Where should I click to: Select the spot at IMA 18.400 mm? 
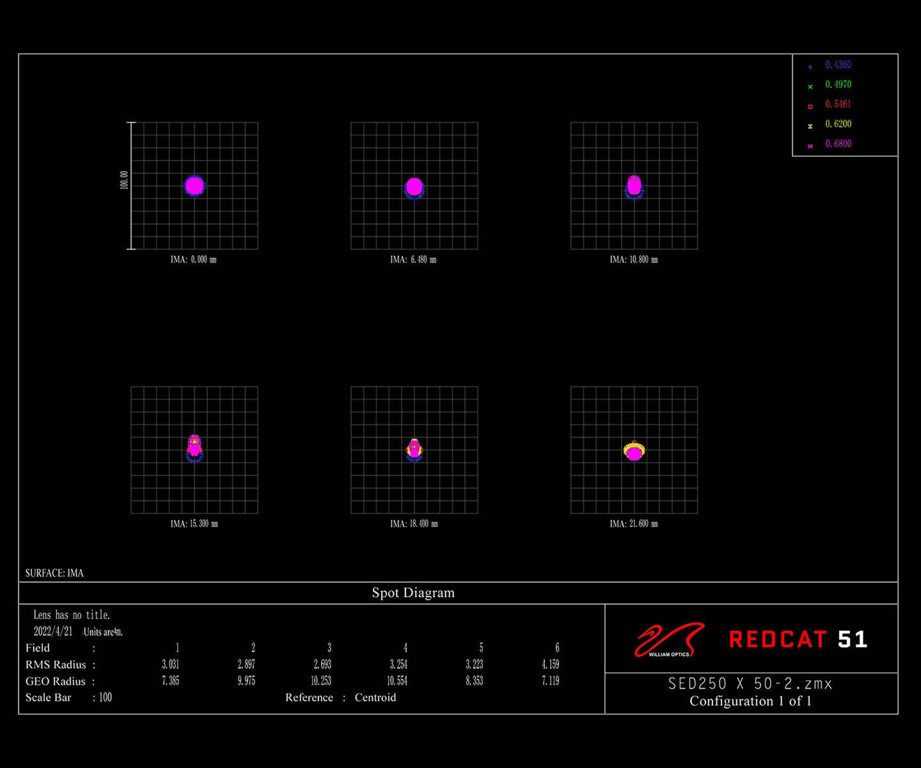click(x=414, y=449)
